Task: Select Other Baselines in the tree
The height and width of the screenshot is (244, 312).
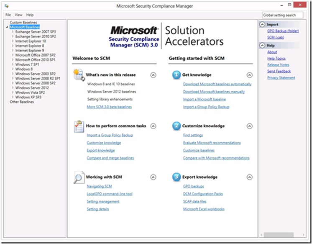Action: (x=22, y=102)
